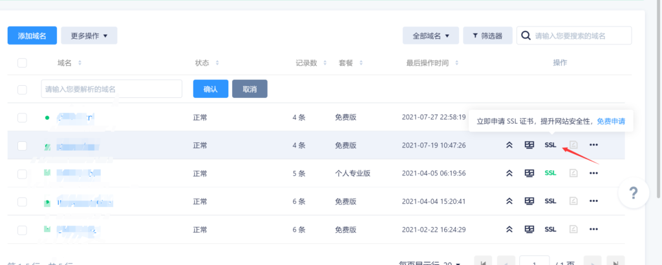
Task: Click the monitor panel icon in the 2021-04-04 row
Action: 529,201
